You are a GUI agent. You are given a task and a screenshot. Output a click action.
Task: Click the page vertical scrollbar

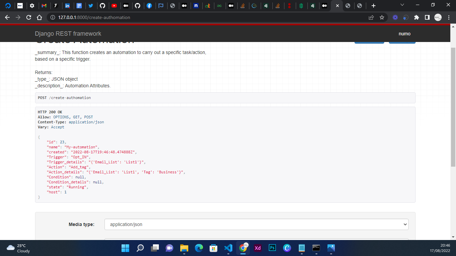[x=453, y=107]
